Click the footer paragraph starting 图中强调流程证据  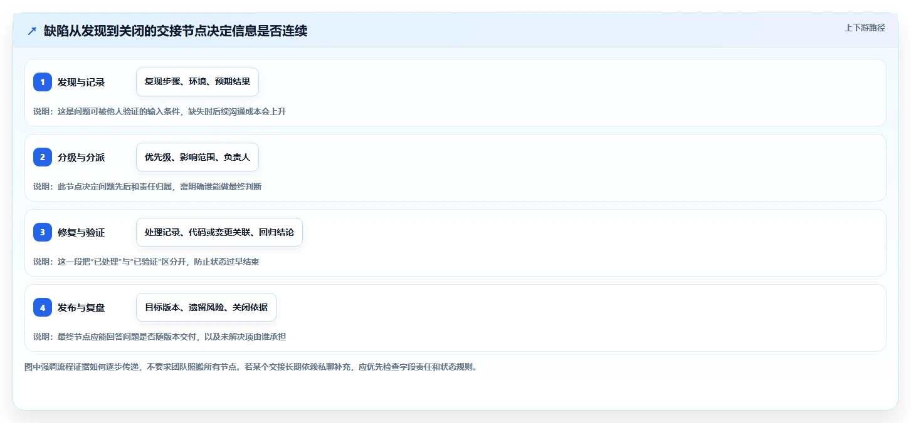[x=251, y=367]
